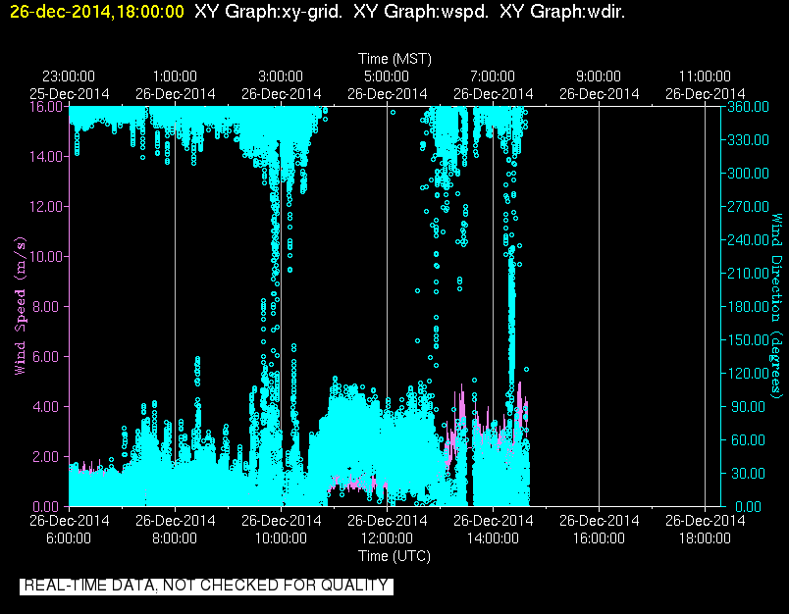The width and height of the screenshot is (789, 614).
Task: Select the "14.00" wind speed value
Action: click(46, 157)
